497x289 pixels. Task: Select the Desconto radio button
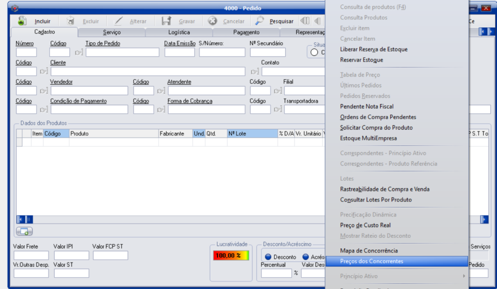(x=268, y=257)
